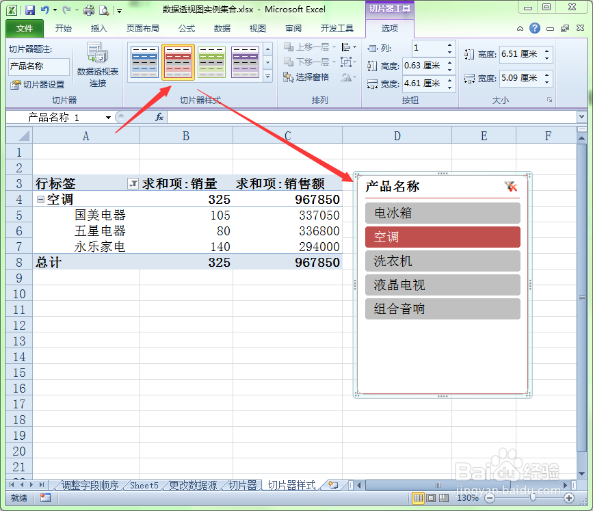
Task: Show next row of slicer styles
Action: pos(267,62)
